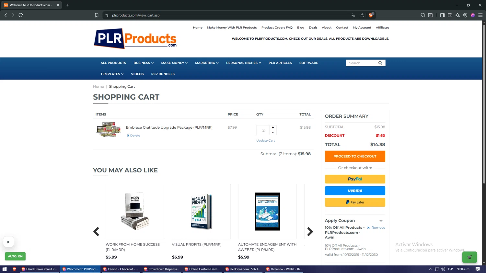Click the browser forward arrow
The height and width of the screenshot is (273, 486).
point(13,15)
